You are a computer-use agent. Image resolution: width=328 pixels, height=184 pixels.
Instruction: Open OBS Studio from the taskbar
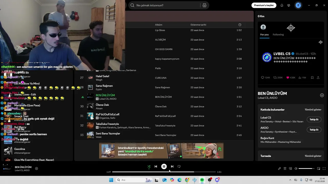pos(210,180)
